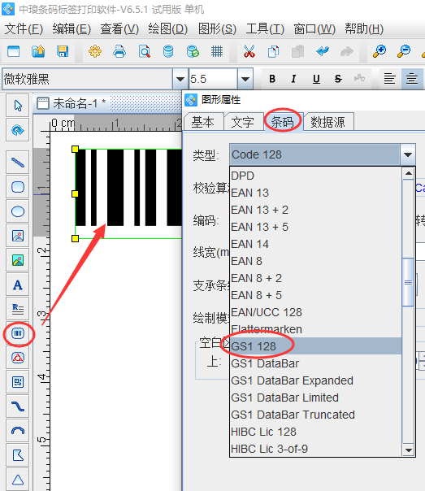Click the Undo arrow icon
The height and width of the screenshot is (491, 425).
coord(323,51)
